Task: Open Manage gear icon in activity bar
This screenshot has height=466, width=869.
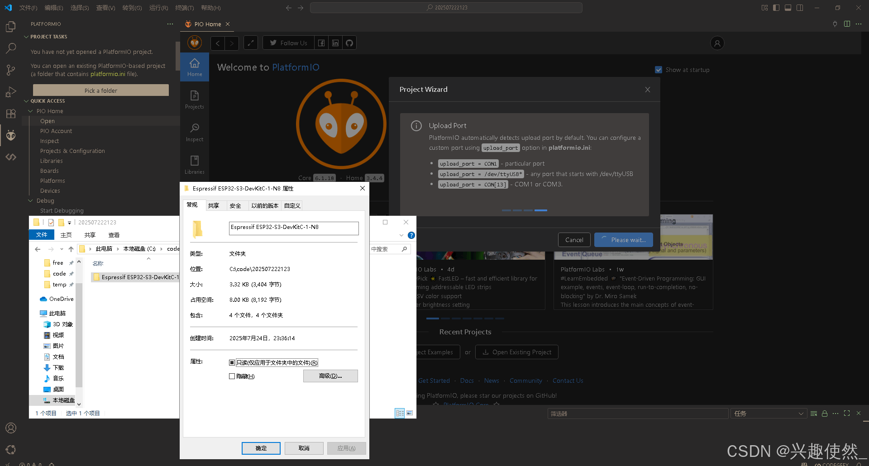Action: [11, 449]
